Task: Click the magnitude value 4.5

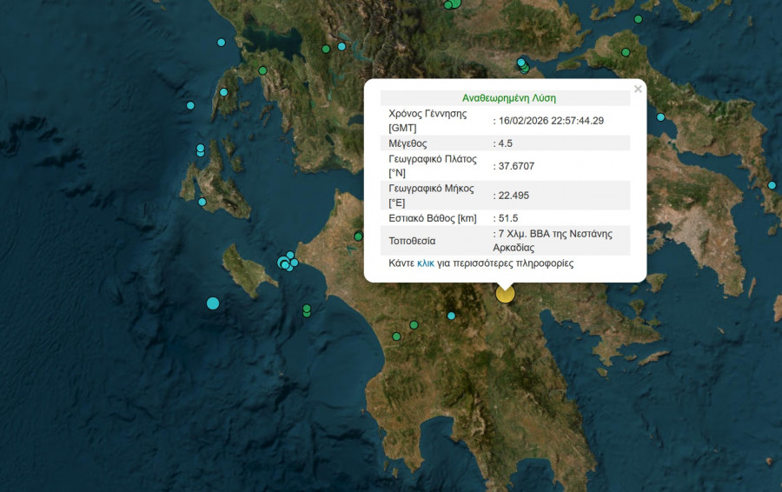Action: point(506,143)
